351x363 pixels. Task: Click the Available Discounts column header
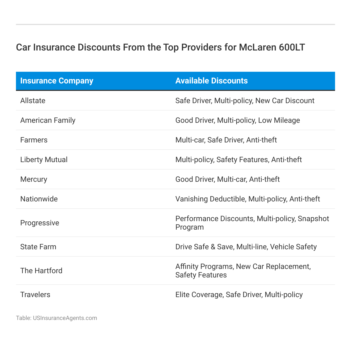coord(211,81)
